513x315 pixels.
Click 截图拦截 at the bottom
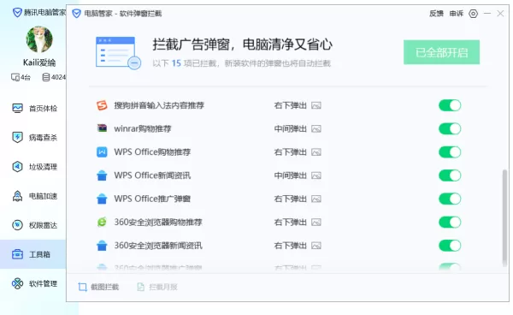(x=98, y=287)
